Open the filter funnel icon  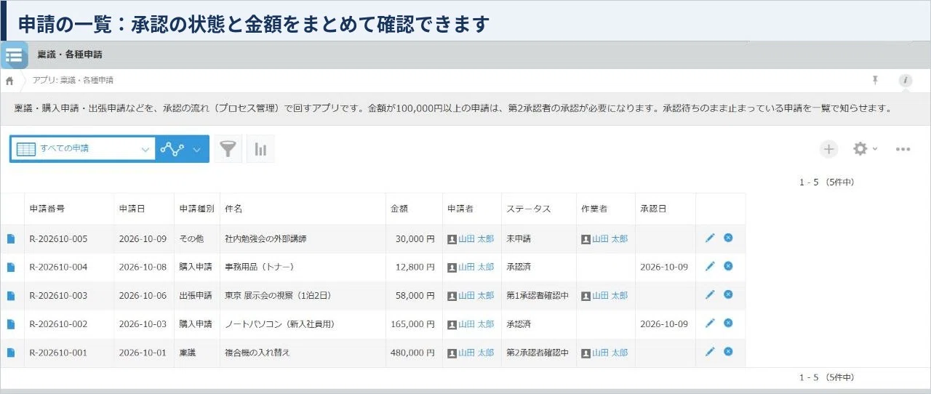(228, 149)
